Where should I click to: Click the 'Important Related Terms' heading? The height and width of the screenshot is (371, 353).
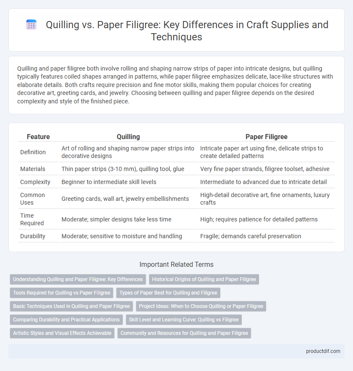176,264
